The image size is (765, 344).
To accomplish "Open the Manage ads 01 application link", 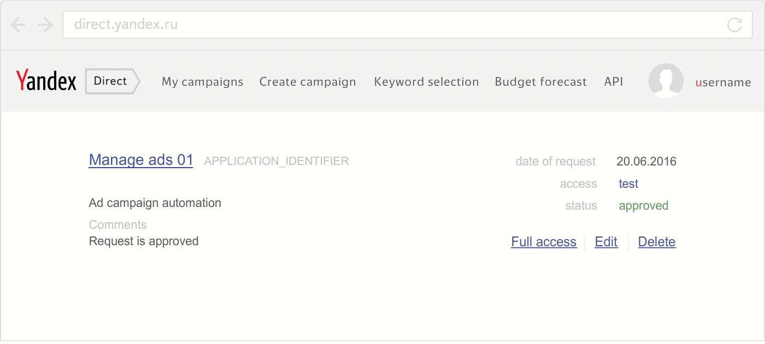I will pyautogui.click(x=141, y=160).
